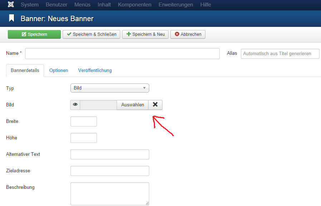The width and height of the screenshot is (321, 206).
Task: Focus the Name text field
Action: [x=122, y=53]
